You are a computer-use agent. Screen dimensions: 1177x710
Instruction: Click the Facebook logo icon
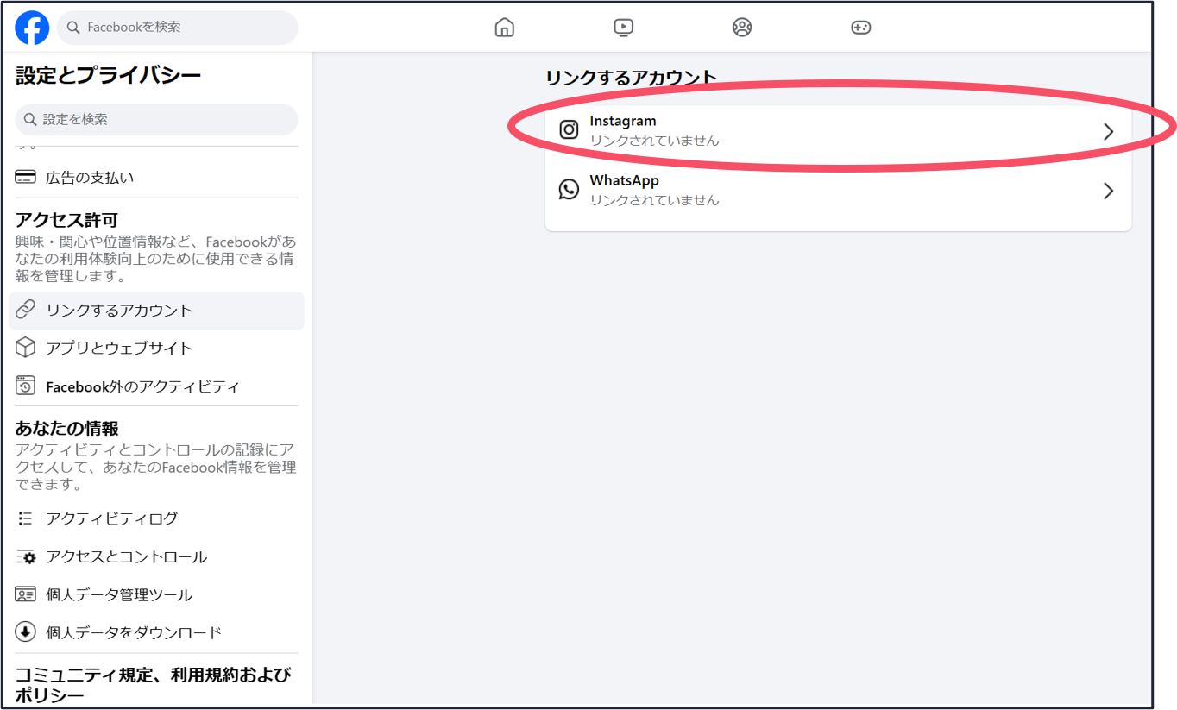click(32, 28)
